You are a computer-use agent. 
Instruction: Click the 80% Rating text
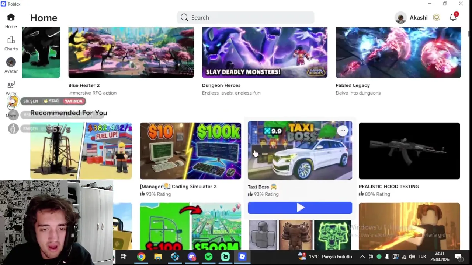coord(377,194)
